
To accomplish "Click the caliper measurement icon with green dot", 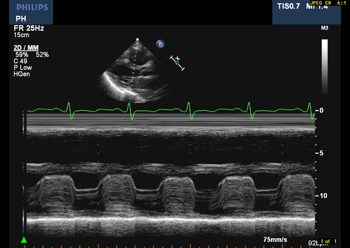I will tap(177, 63).
